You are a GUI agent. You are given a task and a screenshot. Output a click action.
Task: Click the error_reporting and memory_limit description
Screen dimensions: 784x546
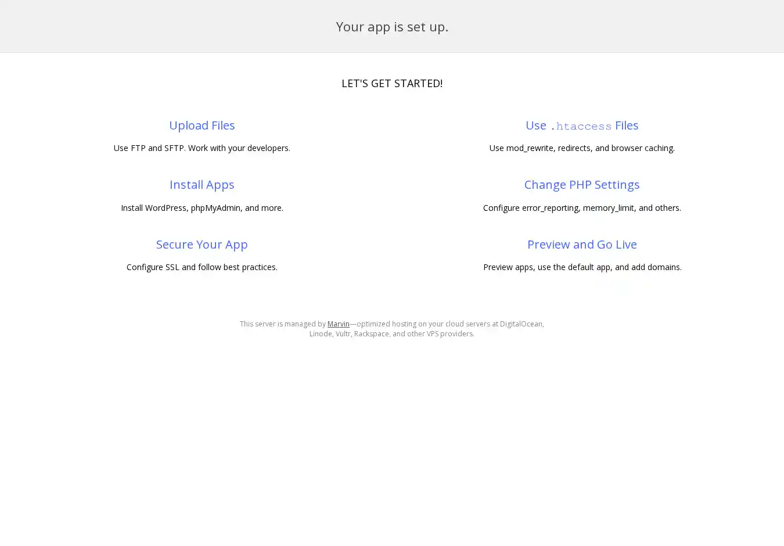(581, 208)
